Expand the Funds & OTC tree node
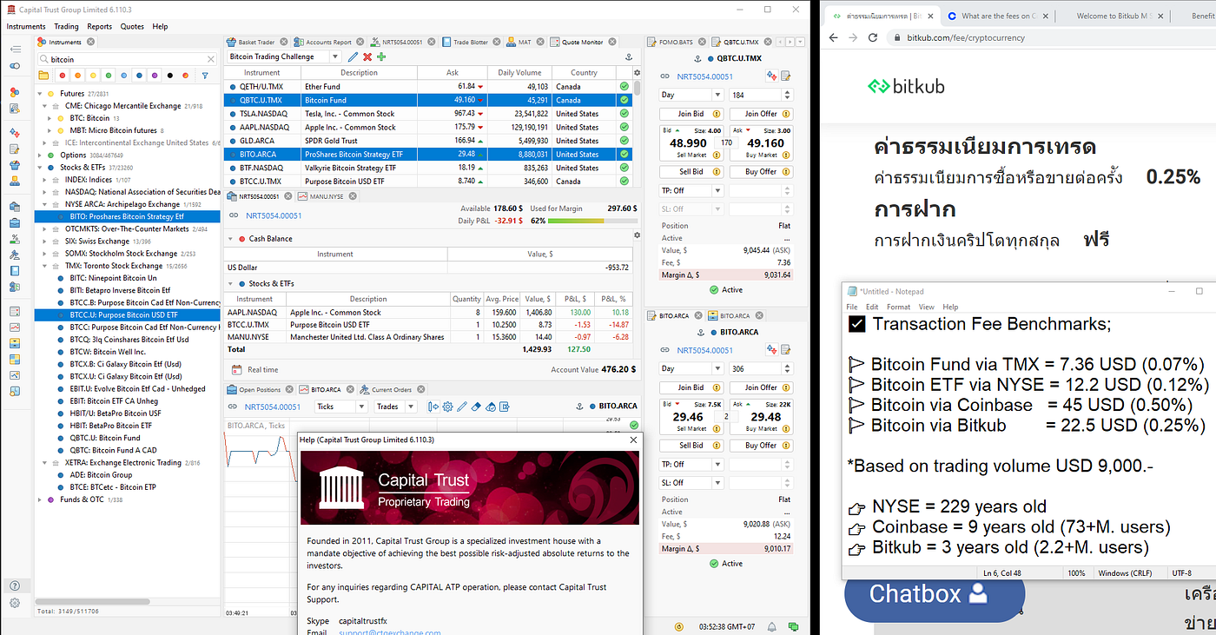 tap(40, 499)
